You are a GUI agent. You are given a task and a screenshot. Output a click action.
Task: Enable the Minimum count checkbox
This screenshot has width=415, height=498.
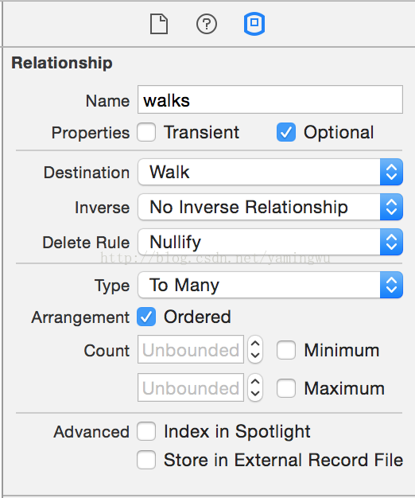tap(286, 350)
